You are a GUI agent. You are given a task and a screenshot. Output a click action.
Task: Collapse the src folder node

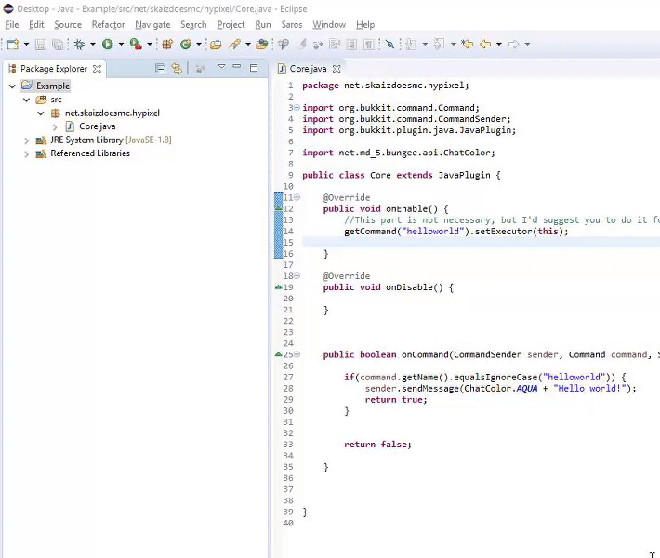27,100
